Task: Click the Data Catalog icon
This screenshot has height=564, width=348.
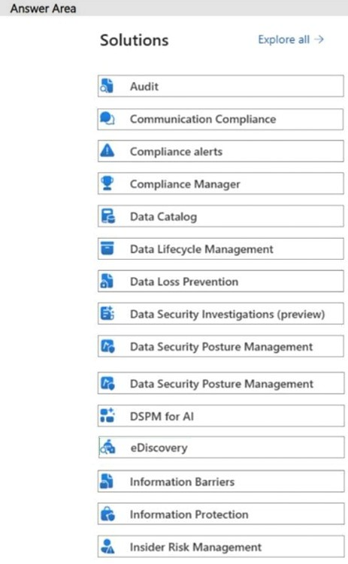Action: [x=107, y=216]
